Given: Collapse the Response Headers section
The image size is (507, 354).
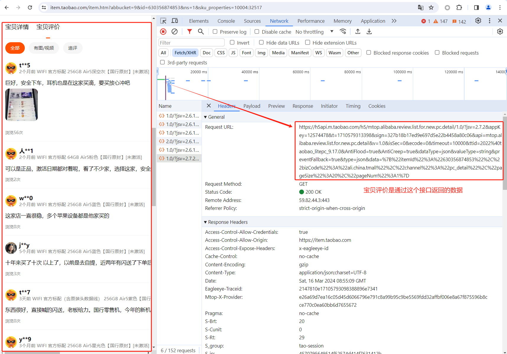Looking at the screenshot, I should point(206,222).
